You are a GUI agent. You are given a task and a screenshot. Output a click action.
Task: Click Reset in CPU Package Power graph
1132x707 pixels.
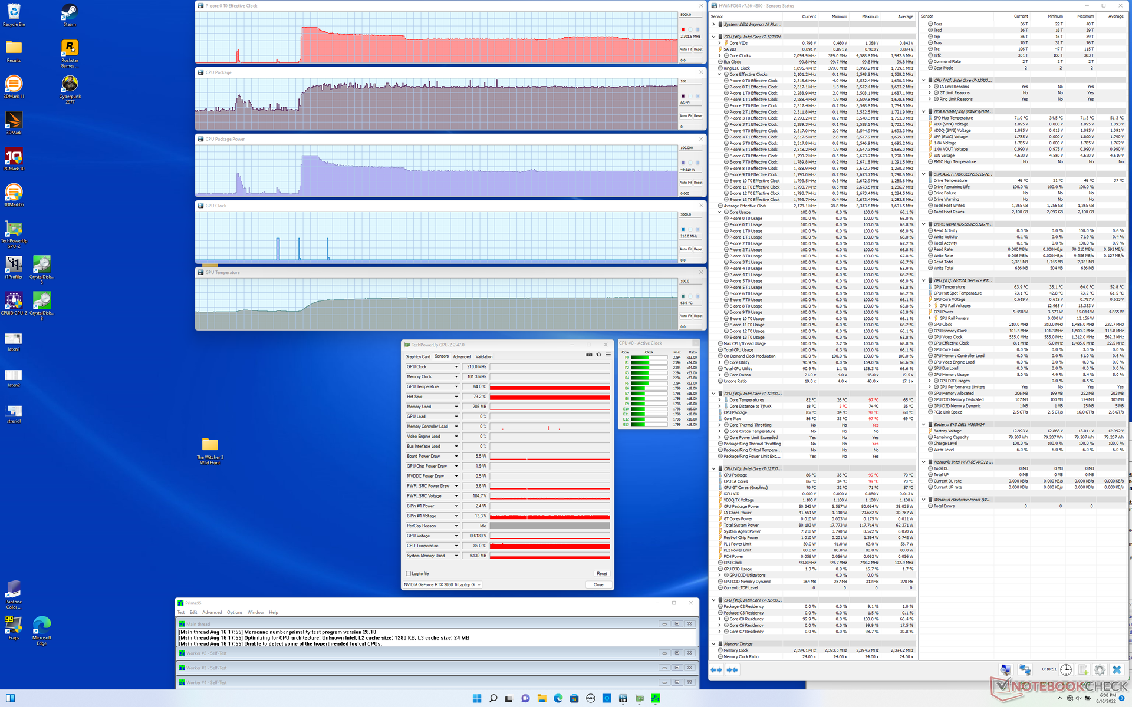pos(698,183)
